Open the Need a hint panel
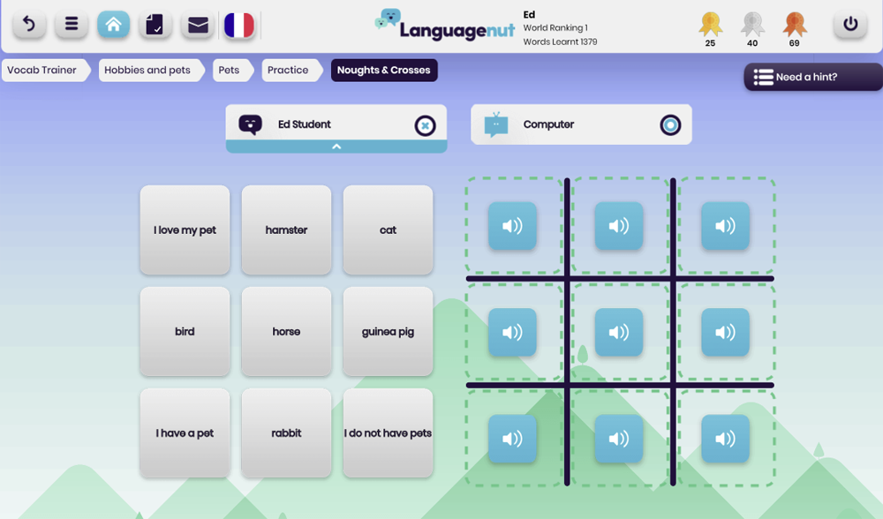 [812, 77]
